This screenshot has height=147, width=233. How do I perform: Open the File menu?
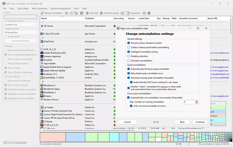click(5, 9)
